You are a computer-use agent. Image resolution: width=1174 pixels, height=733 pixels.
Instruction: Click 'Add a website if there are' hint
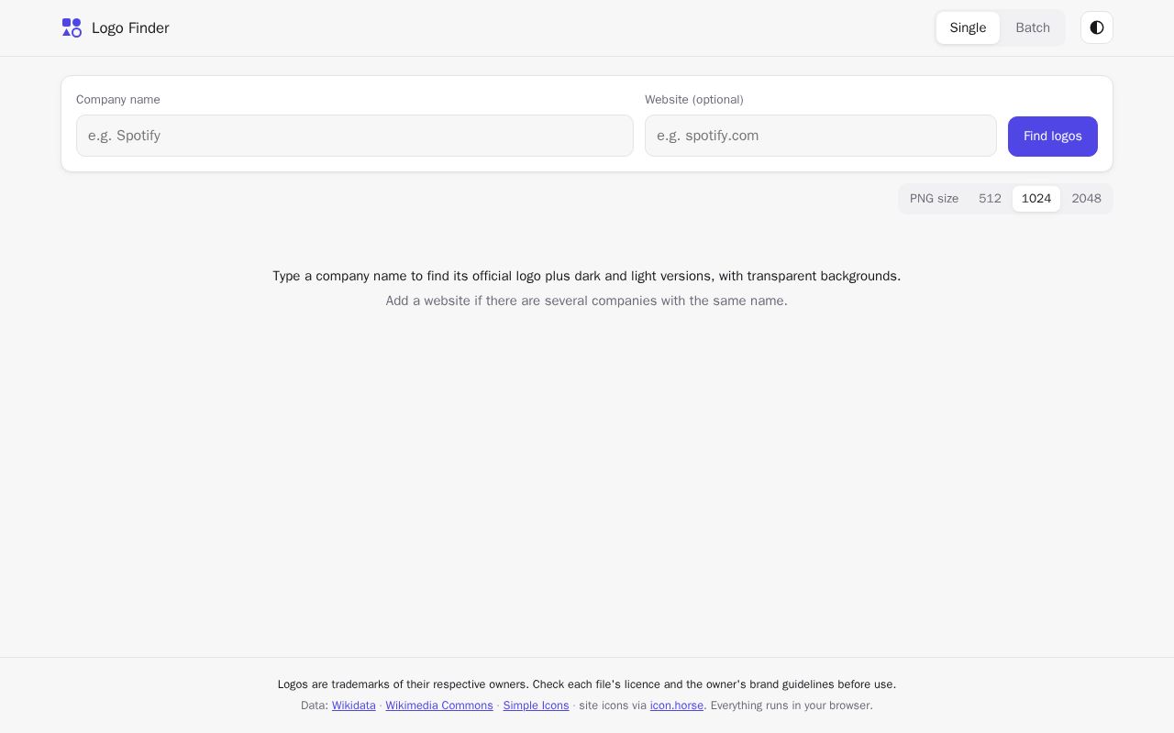coord(587,301)
